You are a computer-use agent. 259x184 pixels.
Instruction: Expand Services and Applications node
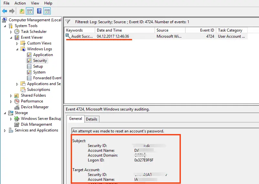[5, 131]
